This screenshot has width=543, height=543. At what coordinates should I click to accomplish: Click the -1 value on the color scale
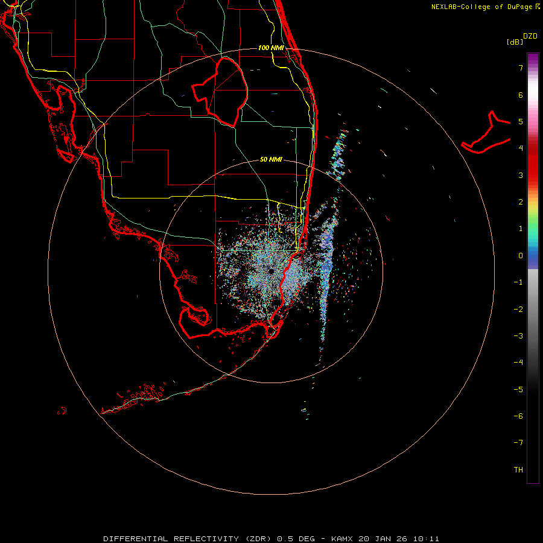click(x=518, y=282)
